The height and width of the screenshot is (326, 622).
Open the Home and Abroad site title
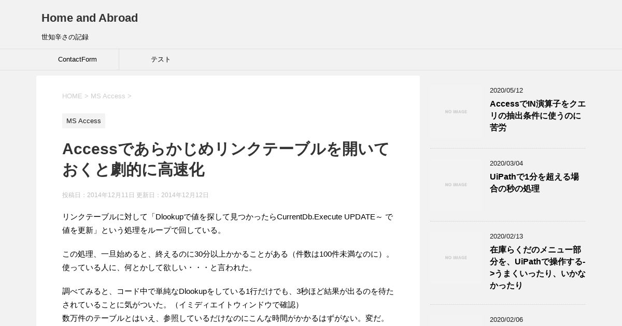90,18
